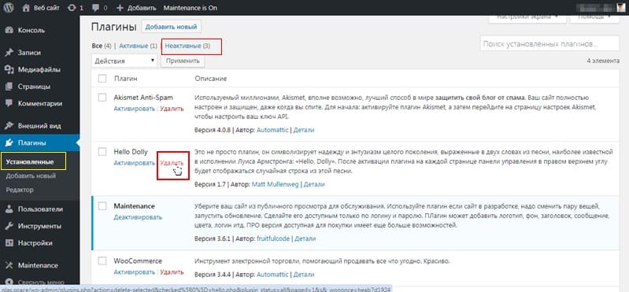Image resolution: width=629 pixels, height=292 pixels.
Task: Switch to the Неактивные (3) filter
Action: click(x=187, y=46)
